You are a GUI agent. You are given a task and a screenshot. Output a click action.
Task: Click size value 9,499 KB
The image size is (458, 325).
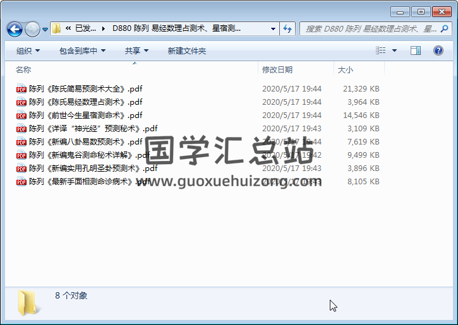363,155
